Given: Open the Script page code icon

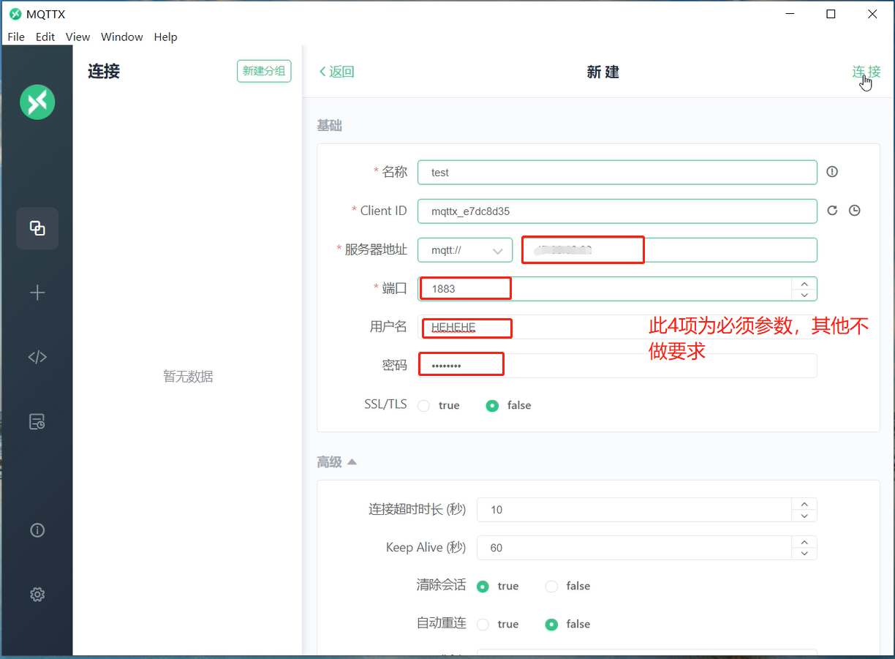Looking at the screenshot, I should [37, 357].
